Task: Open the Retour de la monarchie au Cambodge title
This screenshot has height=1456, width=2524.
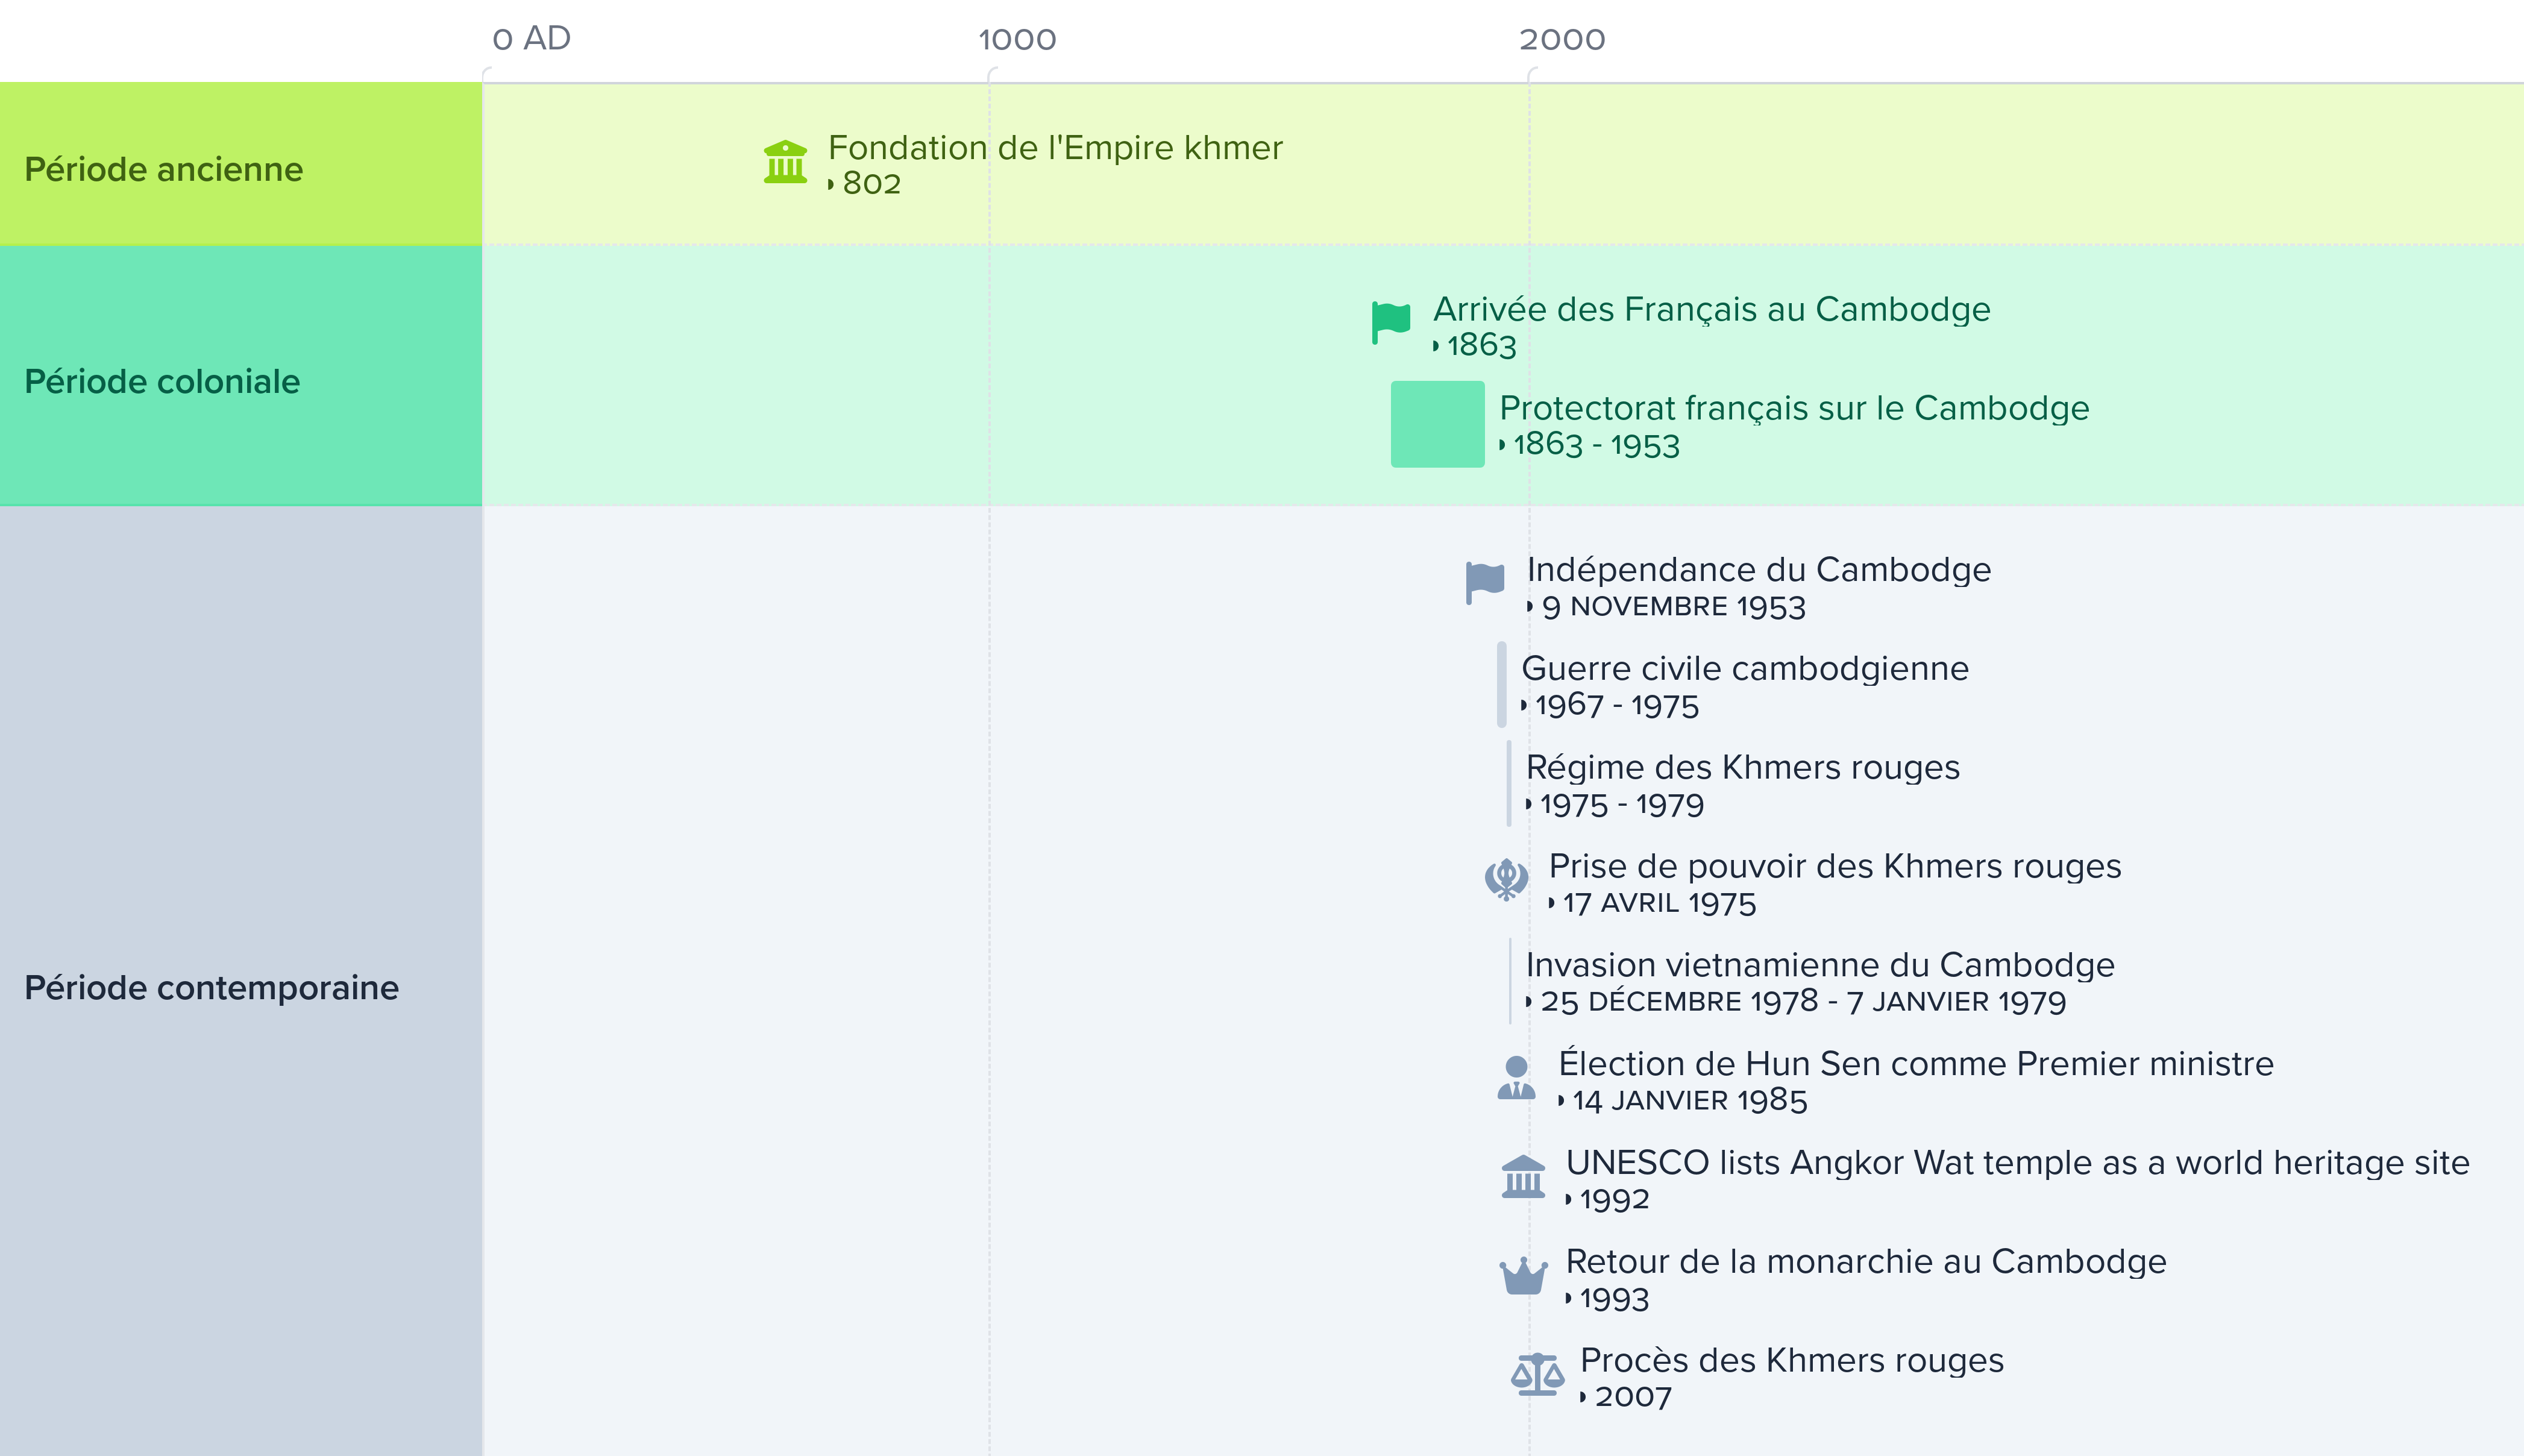Action: point(1865,1261)
